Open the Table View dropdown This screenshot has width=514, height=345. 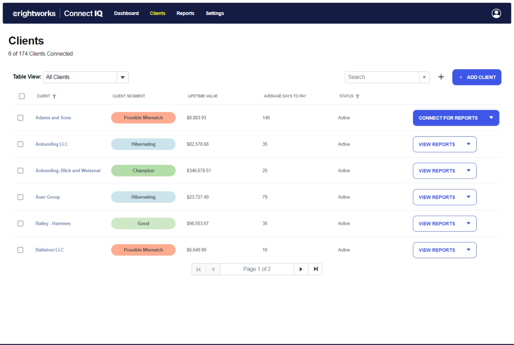coord(123,77)
